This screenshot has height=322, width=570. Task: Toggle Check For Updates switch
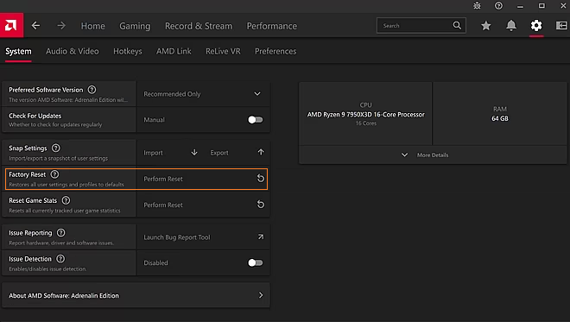(255, 120)
